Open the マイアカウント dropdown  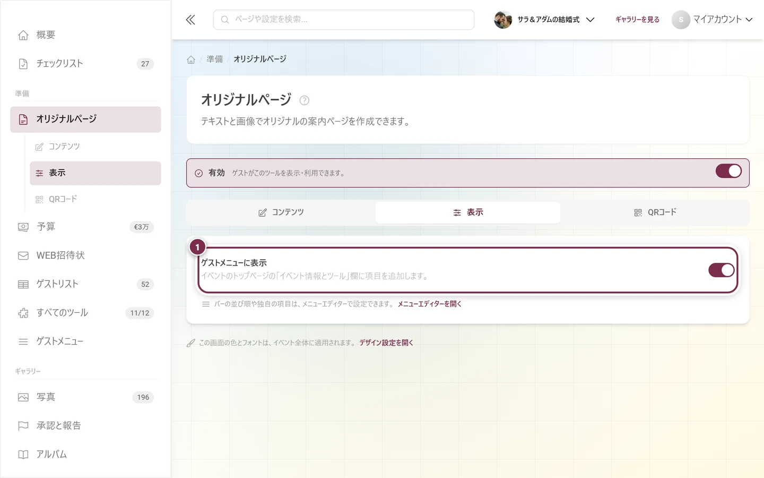coord(712,20)
